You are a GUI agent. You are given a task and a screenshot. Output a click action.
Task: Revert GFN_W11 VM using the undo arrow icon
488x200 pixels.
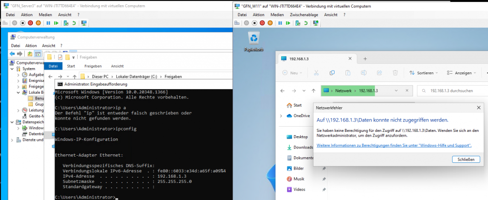[x=306, y=23]
